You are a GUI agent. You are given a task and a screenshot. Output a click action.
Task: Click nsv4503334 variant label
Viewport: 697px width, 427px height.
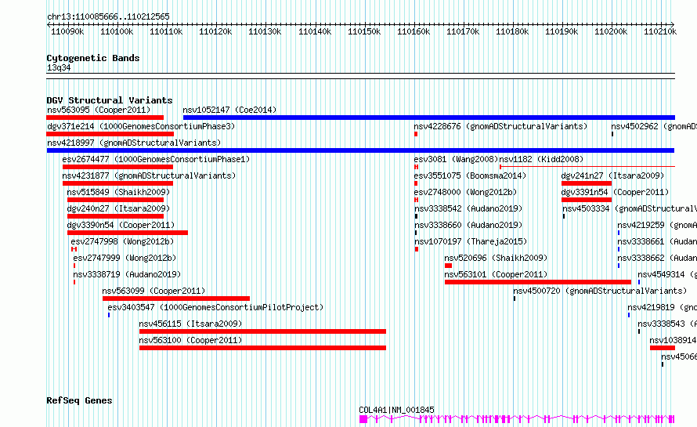pyautogui.click(x=630, y=208)
